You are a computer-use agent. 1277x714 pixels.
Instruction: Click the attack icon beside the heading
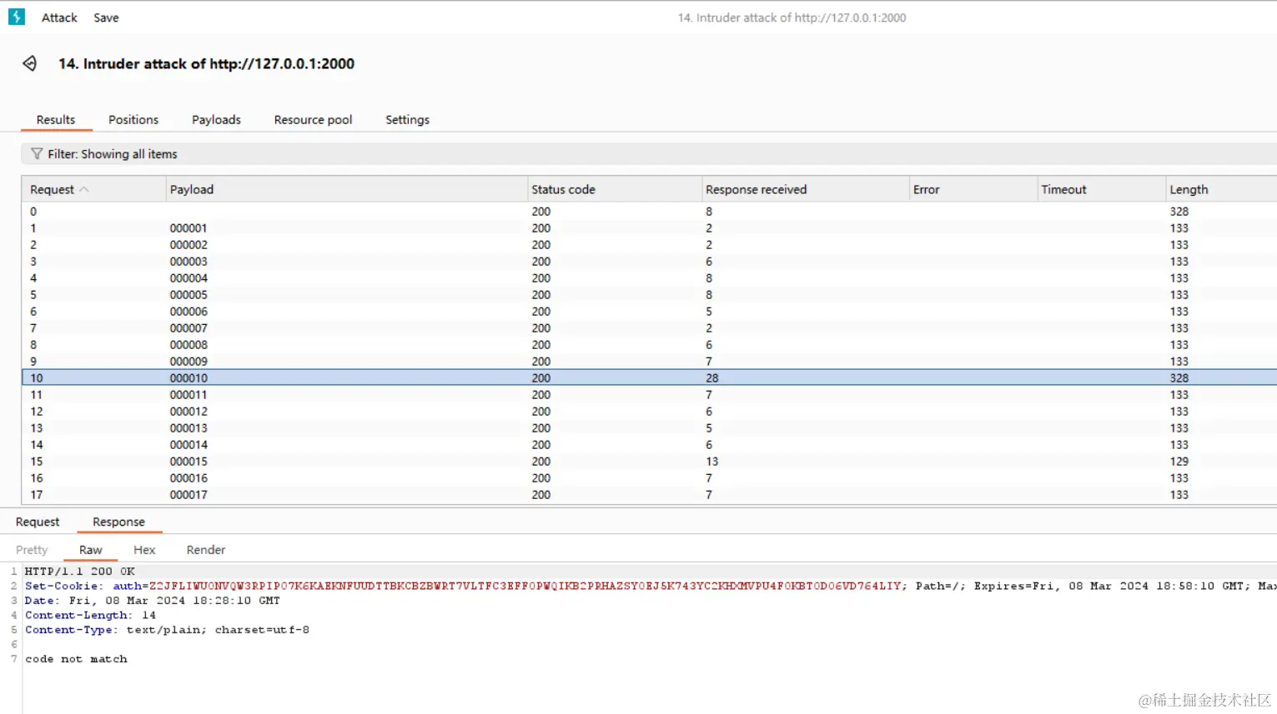pos(30,63)
